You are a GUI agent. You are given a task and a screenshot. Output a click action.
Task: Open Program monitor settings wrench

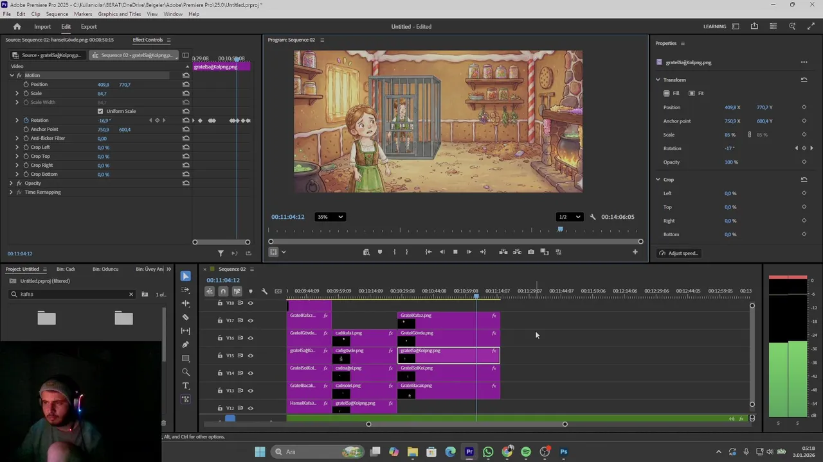(x=593, y=217)
